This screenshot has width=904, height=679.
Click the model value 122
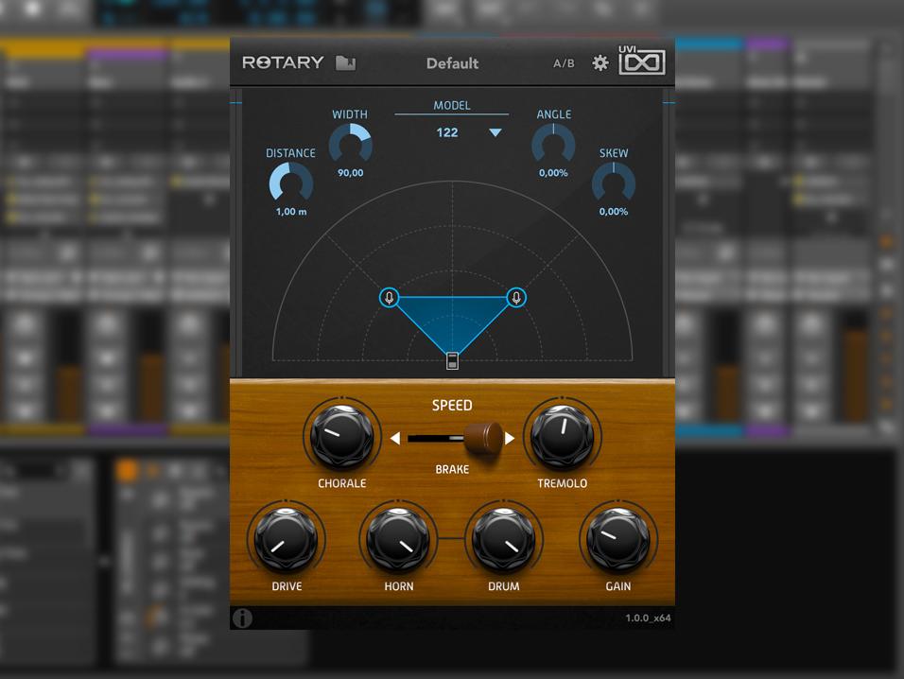point(447,132)
